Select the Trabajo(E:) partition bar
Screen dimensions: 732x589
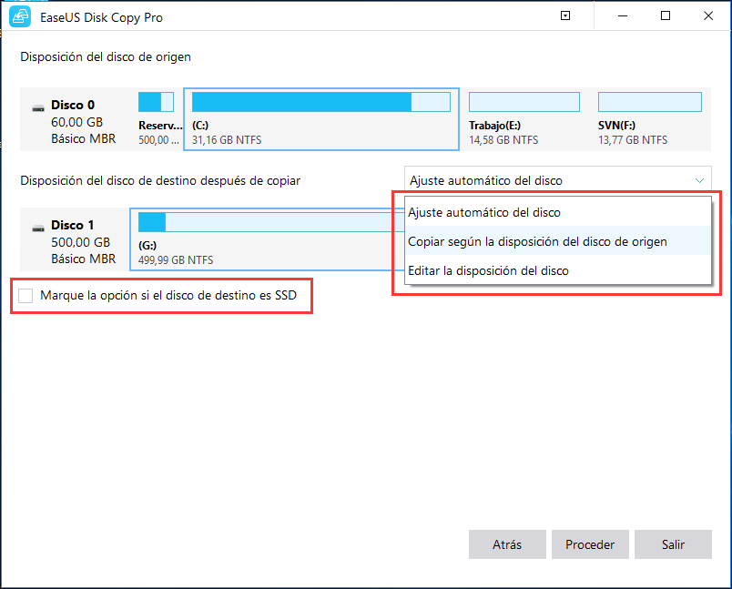(524, 102)
